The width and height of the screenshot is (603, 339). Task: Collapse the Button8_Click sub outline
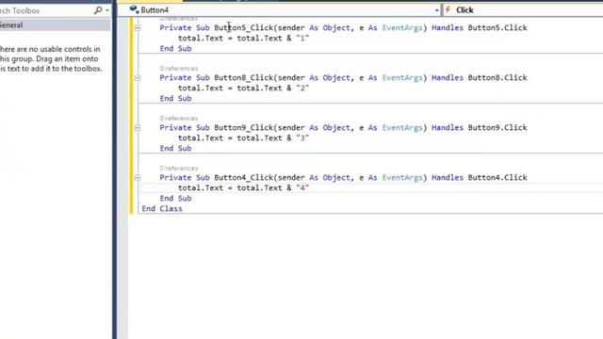click(138, 78)
